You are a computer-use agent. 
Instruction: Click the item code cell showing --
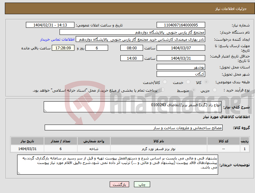coord(224,149)
